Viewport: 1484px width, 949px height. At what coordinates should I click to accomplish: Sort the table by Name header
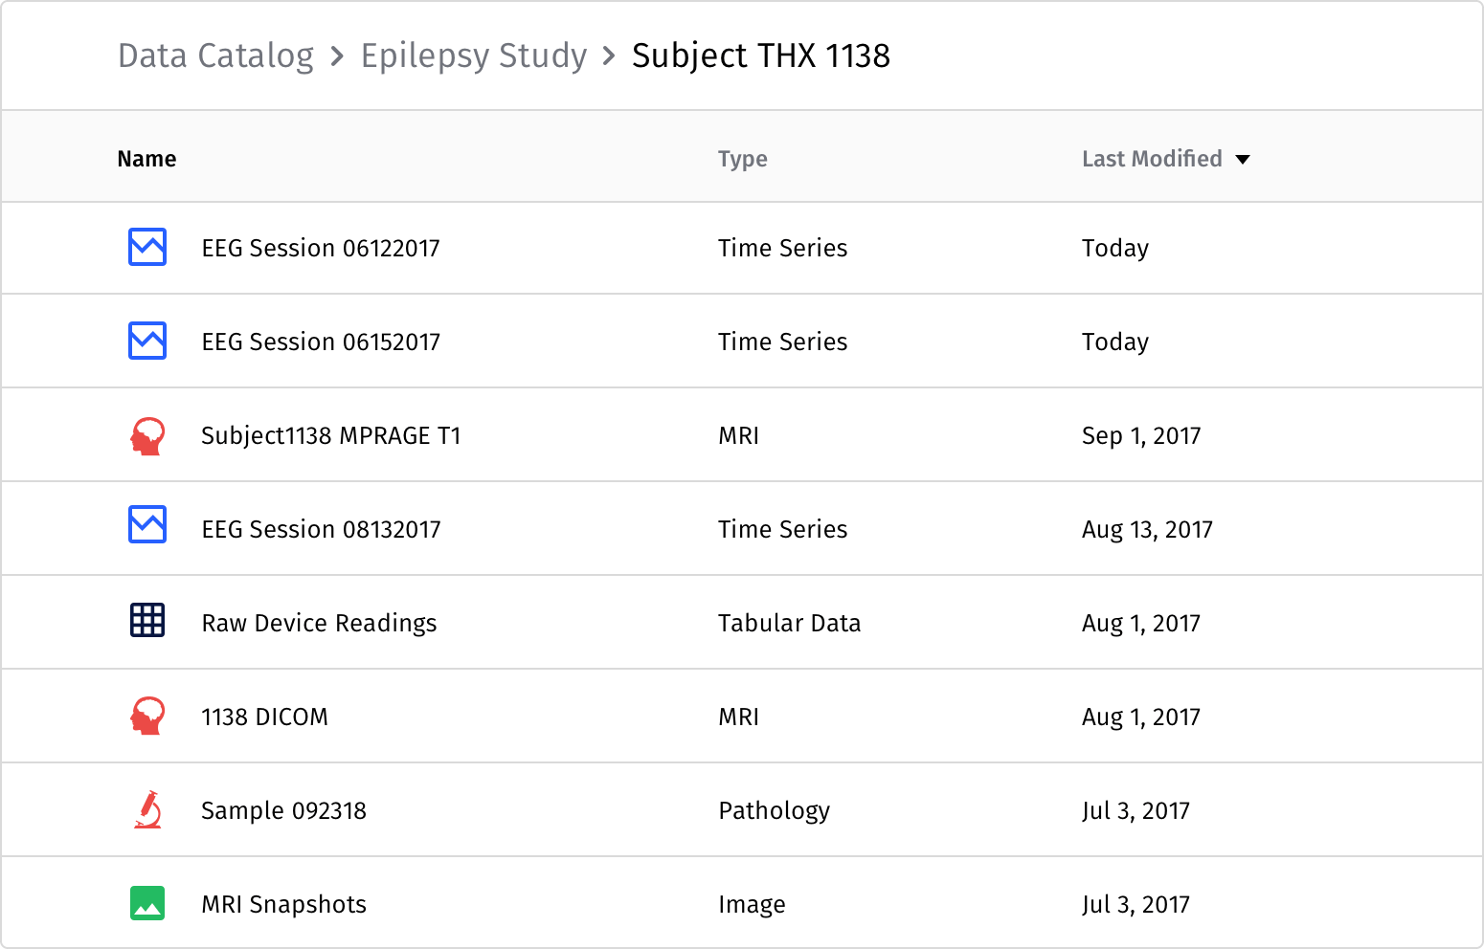pyautogui.click(x=146, y=159)
